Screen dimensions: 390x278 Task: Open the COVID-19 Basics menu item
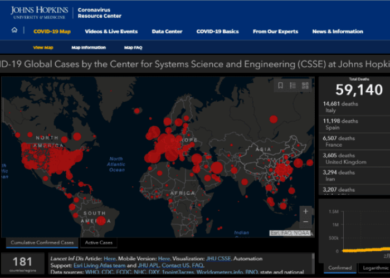tap(218, 32)
